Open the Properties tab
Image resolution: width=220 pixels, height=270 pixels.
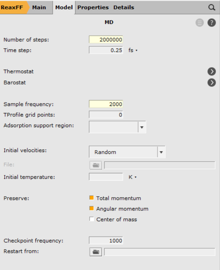click(x=93, y=7)
